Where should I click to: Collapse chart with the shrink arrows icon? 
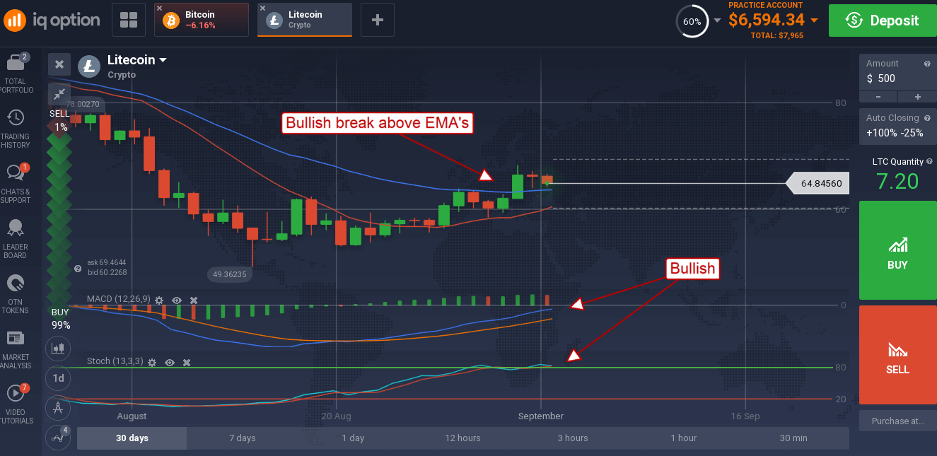59,93
